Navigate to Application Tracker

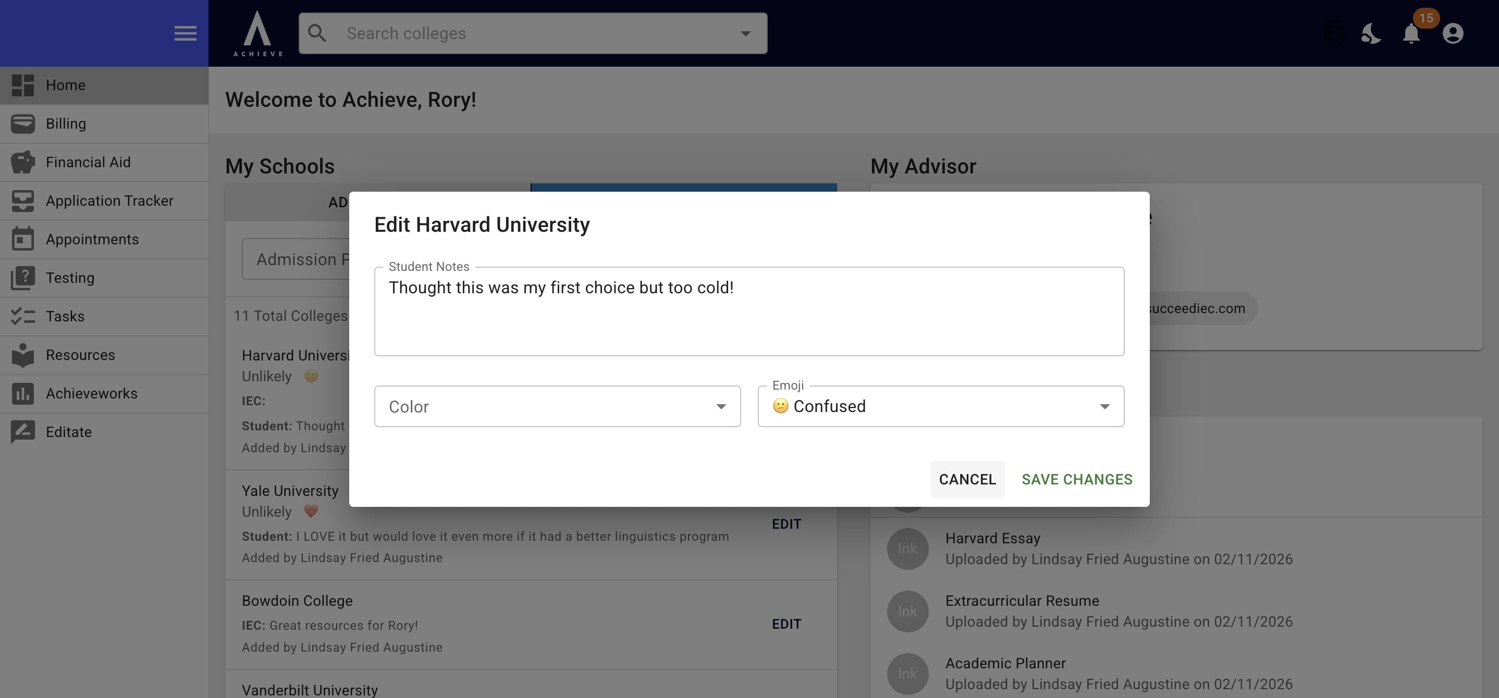click(x=104, y=201)
